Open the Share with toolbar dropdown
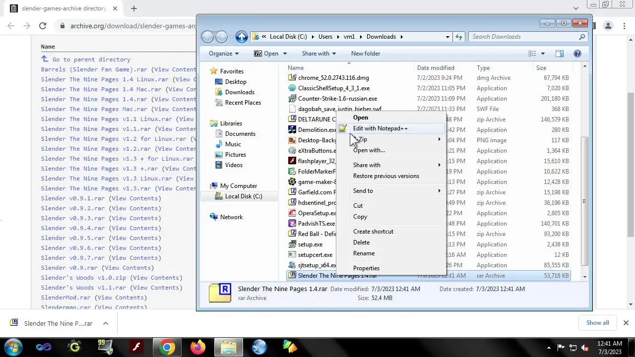Image resolution: width=635 pixels, height=357 pixels. (x=319, y=54)
